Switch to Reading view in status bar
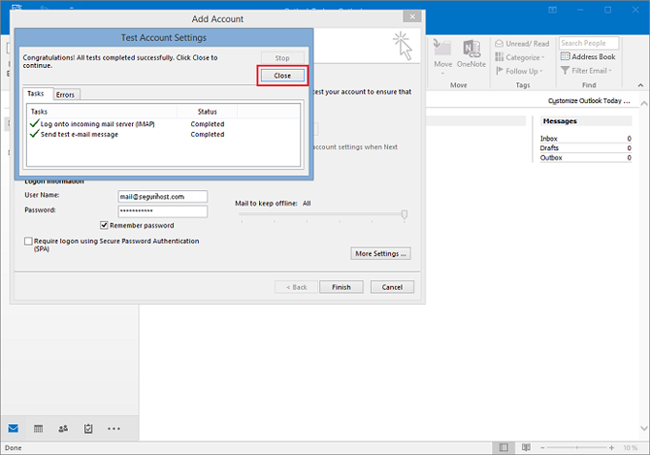This screenshot has width=650, height=455. [x=525, y=447]
